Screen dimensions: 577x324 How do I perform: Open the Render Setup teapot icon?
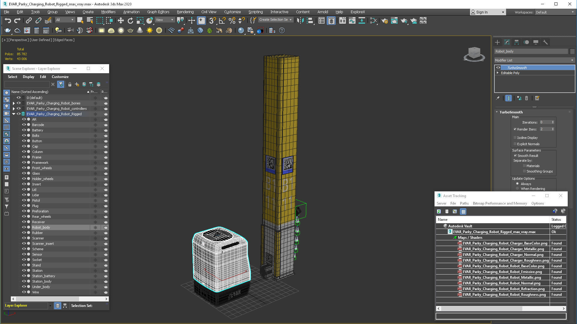click(384, 20)
